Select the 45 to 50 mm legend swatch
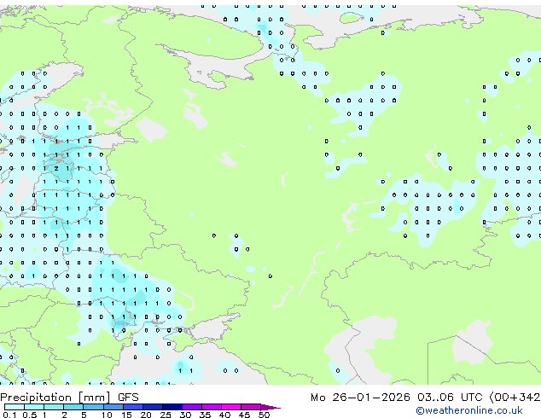 coord(251,407)
